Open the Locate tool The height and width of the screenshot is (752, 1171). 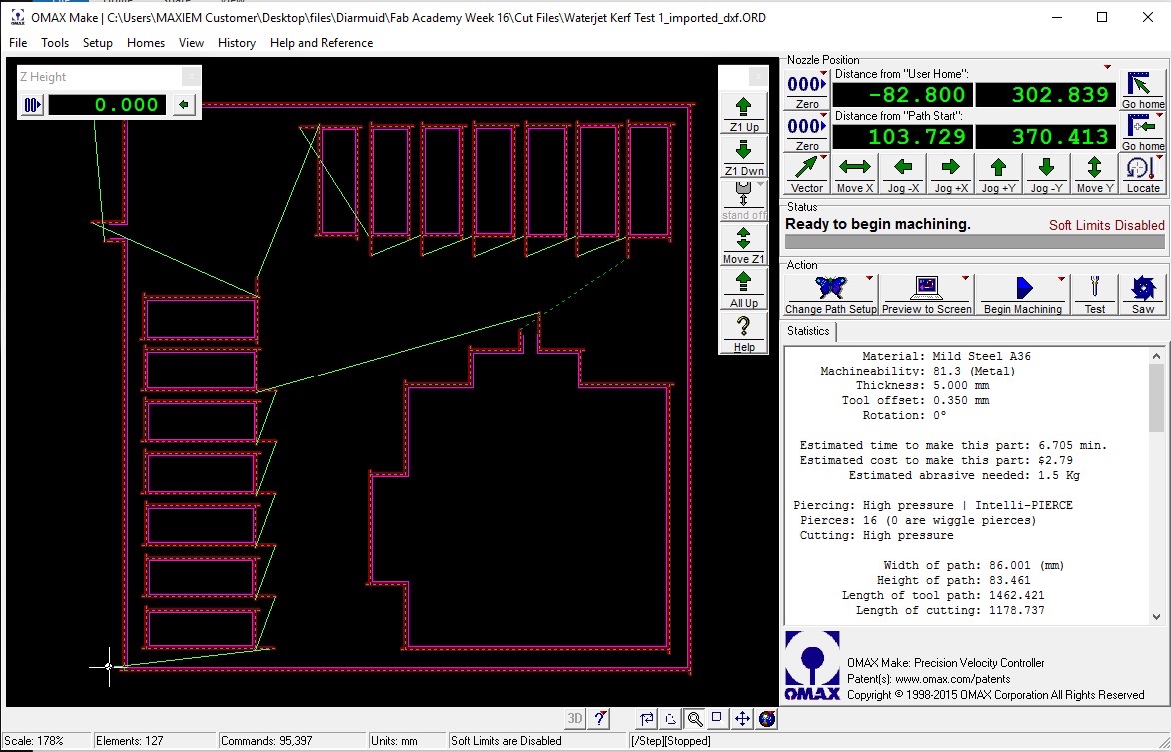(x=1142, y=174)
